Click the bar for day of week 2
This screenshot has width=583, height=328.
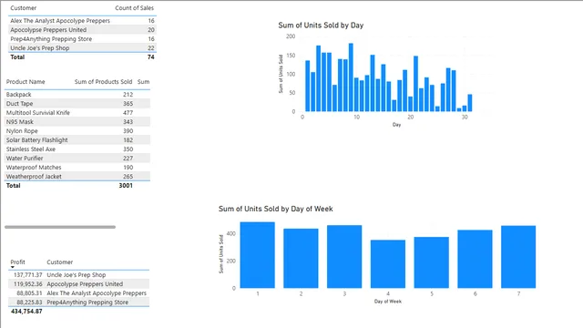coord(301,259)
